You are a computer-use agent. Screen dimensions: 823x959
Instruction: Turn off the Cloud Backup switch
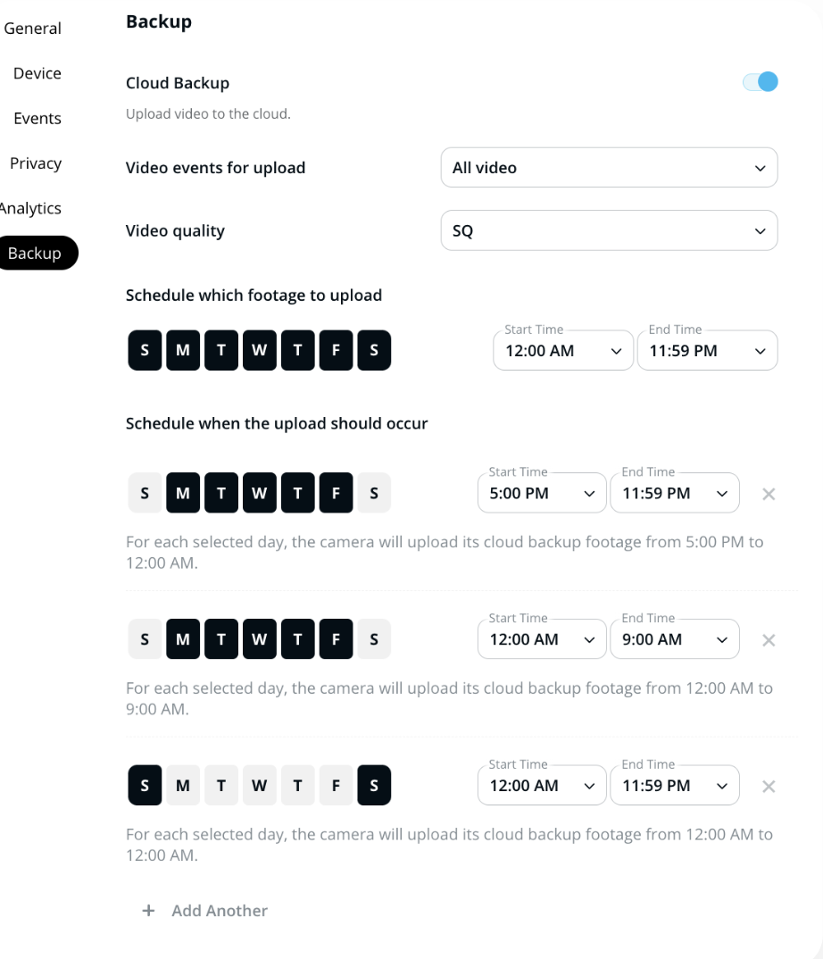point(761,82)
